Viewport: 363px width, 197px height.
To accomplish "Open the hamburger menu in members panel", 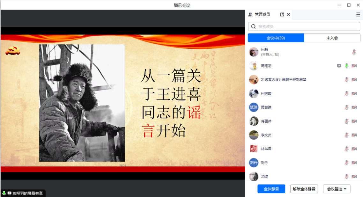I will click(358, 14).
